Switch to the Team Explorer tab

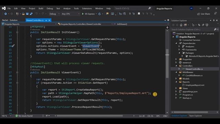pyautogui.click(x=196, y=116)
